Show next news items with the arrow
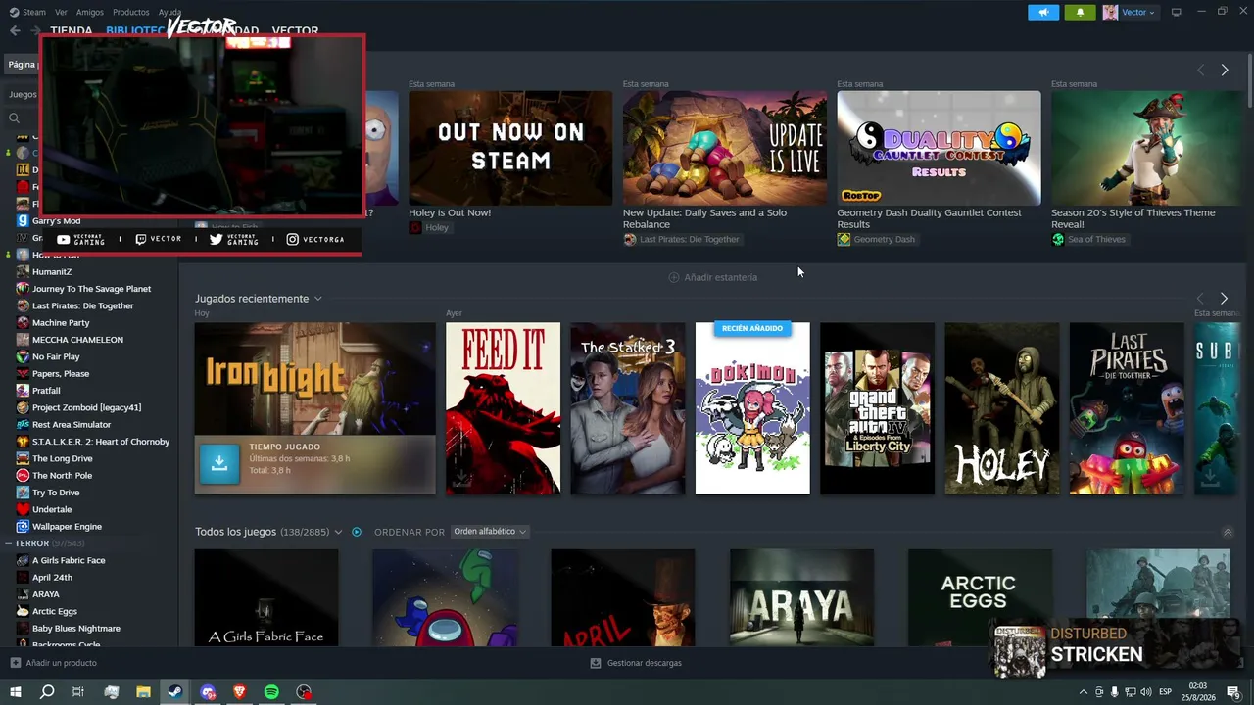Screen dimensions: 1254x705 pyautogui.click(x=1225, y=70)
